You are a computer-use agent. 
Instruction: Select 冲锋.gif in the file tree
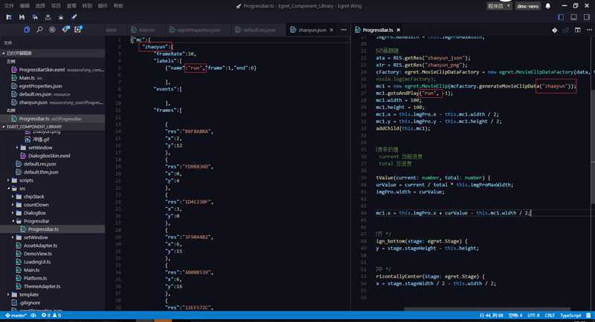pyautogui.click(x=41, y=139)
